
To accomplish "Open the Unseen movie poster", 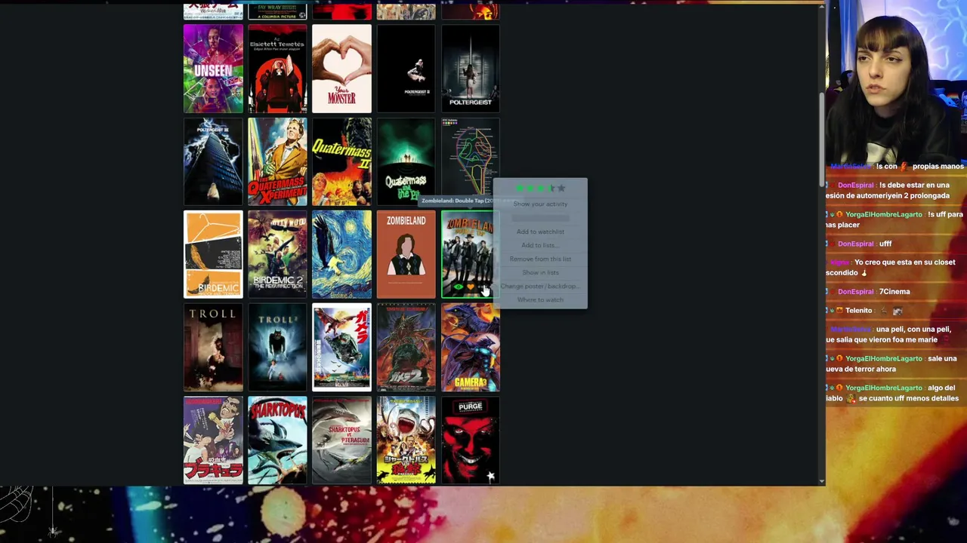I will tap(213, 69).
